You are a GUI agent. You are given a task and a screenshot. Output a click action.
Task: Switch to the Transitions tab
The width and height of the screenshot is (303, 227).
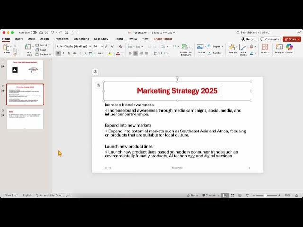(61, 39)
